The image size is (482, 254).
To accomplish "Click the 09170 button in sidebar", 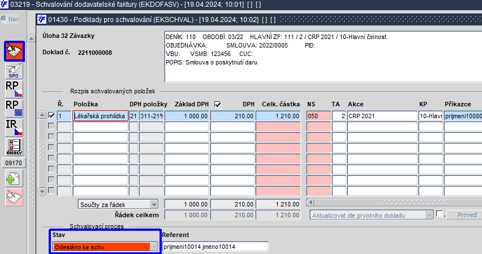I will (x=14, y=163).
